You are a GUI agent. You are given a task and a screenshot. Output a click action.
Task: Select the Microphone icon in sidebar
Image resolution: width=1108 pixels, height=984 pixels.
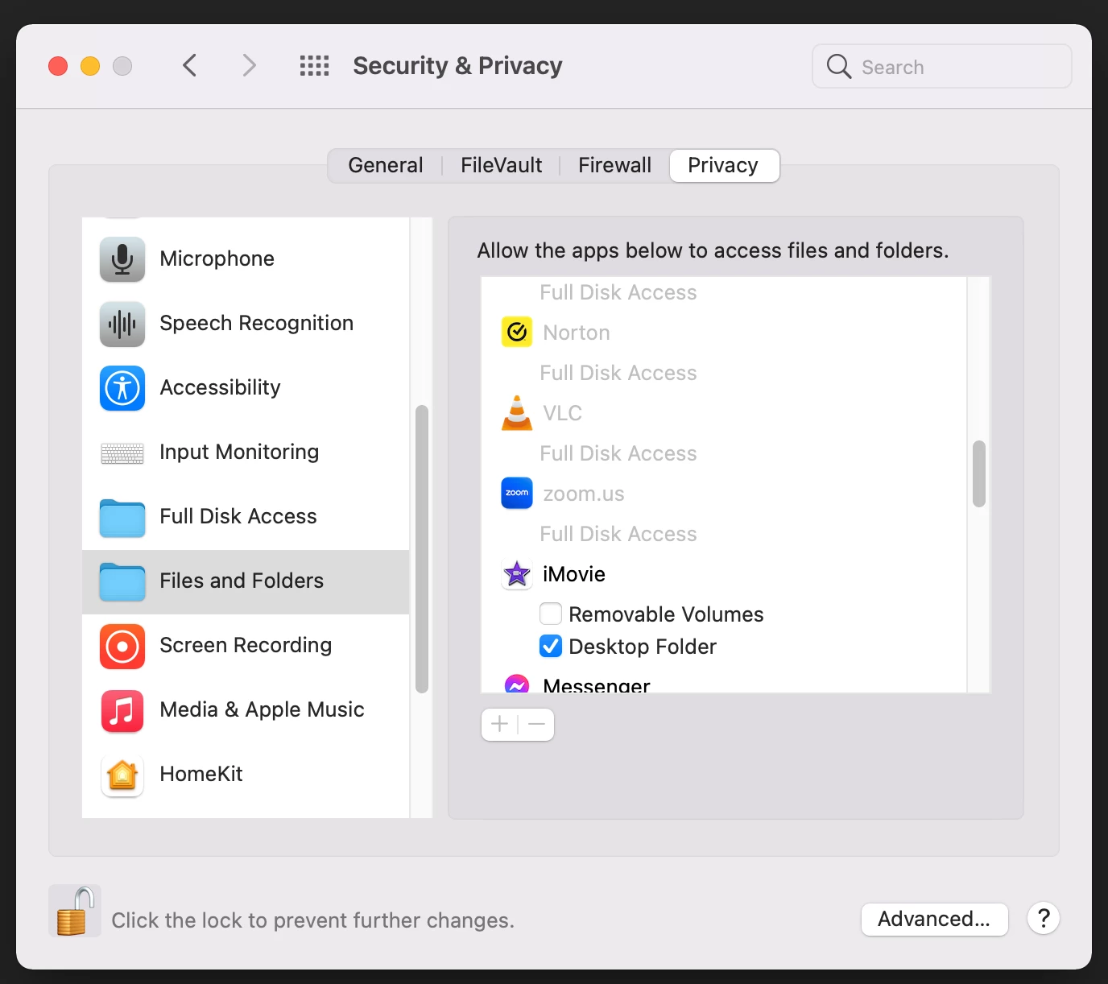coord(122,259)
